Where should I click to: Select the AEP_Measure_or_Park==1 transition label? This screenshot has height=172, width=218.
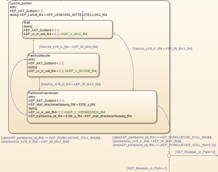click(146, 168)
